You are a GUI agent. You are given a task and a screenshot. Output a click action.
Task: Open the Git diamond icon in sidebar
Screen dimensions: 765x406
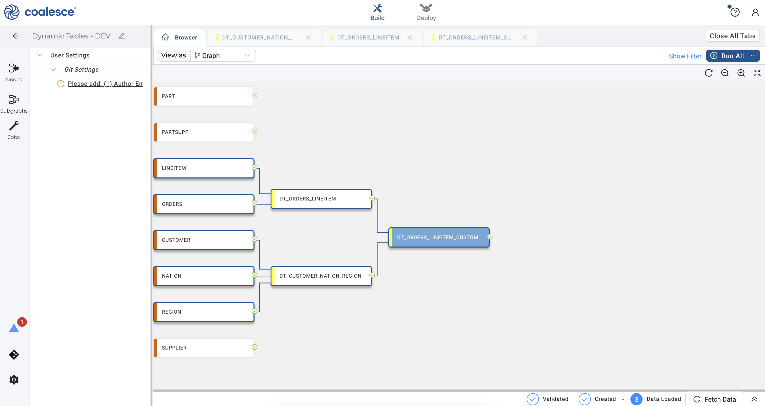tap(14, 354)
